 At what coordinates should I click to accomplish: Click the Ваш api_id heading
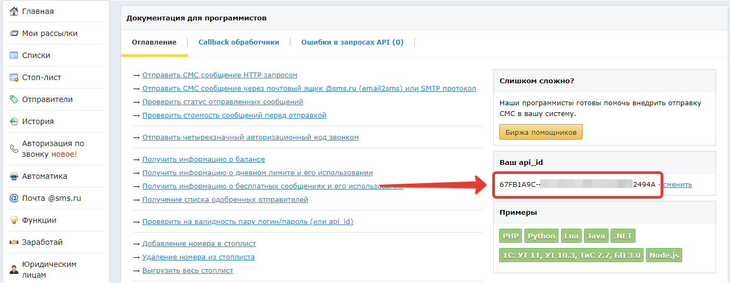click(x=521, y=163)
